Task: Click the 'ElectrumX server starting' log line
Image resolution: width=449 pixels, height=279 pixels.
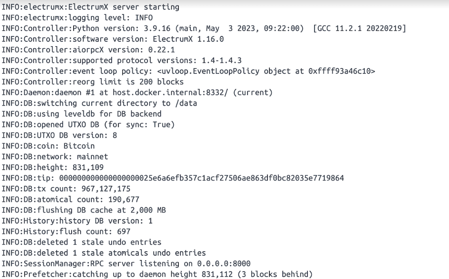Action: [91, 7]
